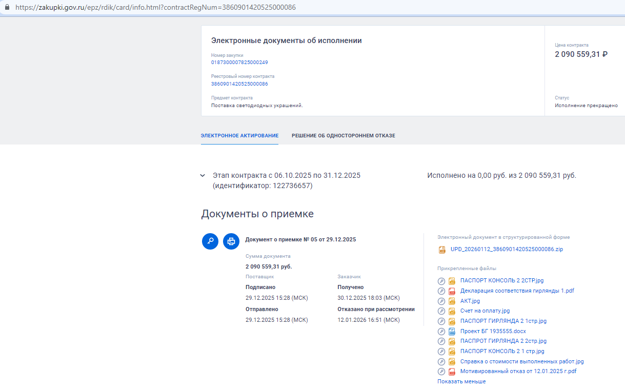The image size is (625, 390).
Task: Open Справка о стоимости выполненных работ.jpg
Action: [522, 361]
